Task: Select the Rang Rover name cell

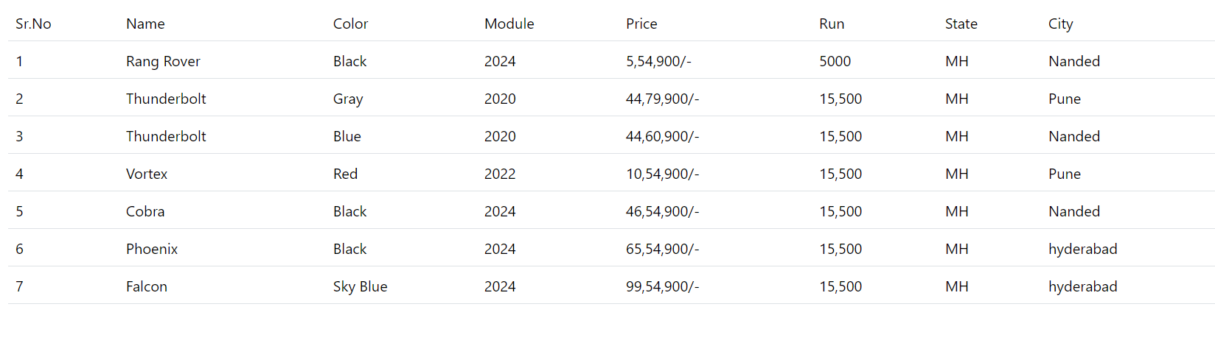Action: click(x=163, y=61)
